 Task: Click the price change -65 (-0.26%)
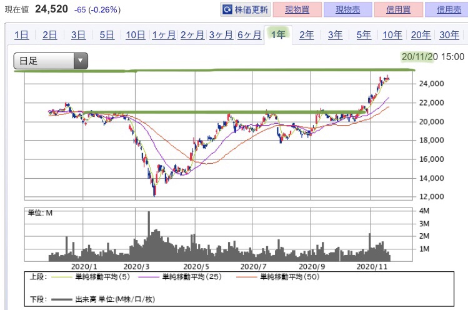pos(97,10)
